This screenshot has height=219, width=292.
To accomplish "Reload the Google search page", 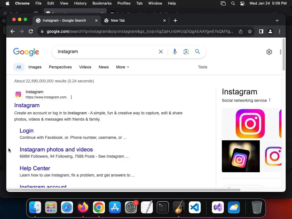I will pos(31,31).
